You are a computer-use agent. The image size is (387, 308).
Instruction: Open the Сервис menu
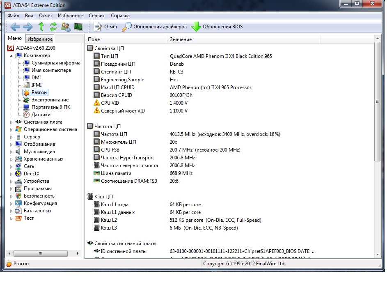coord(97,16)
